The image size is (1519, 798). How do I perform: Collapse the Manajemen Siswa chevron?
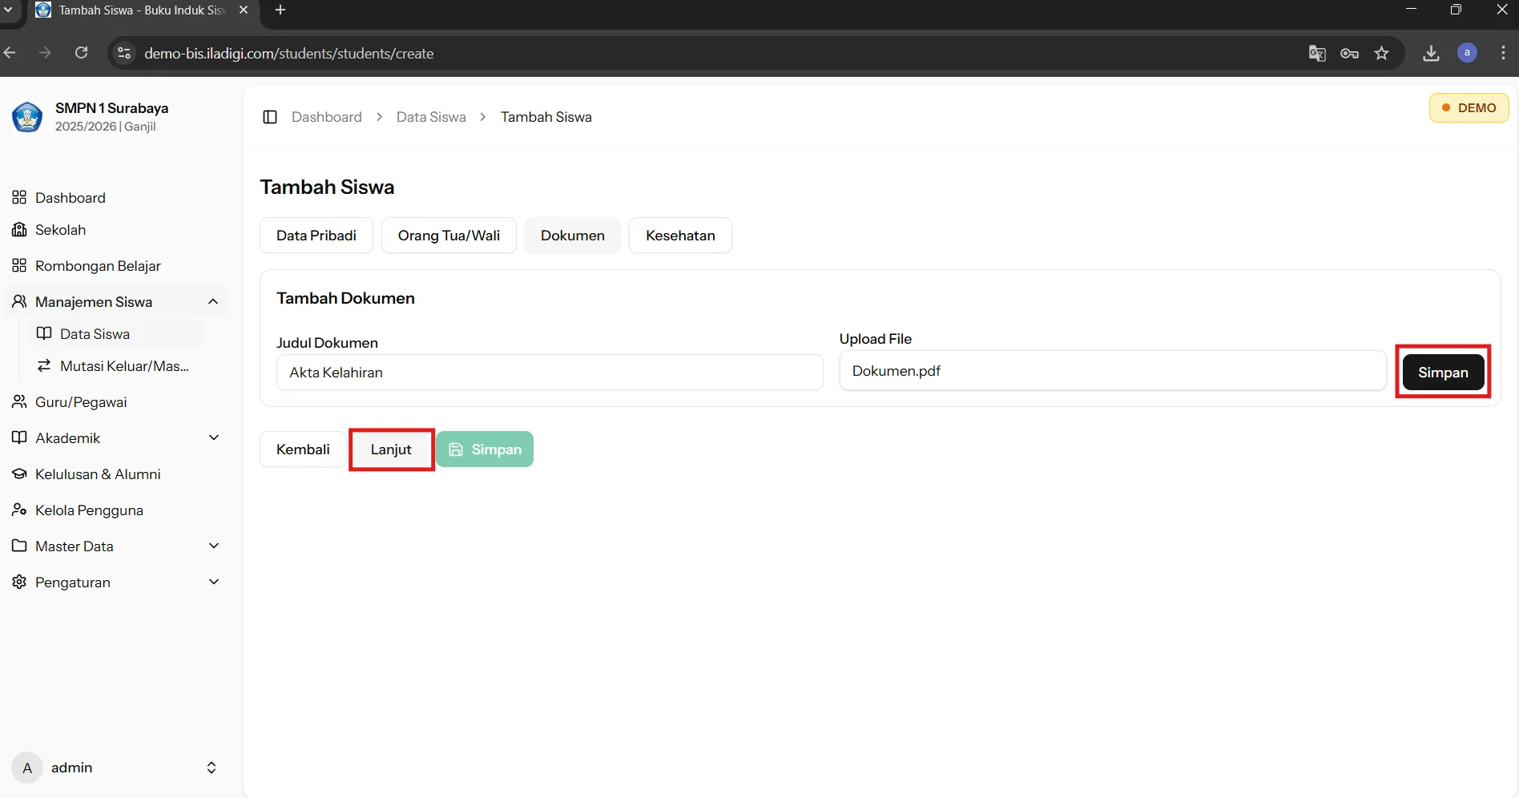point(213,301)
